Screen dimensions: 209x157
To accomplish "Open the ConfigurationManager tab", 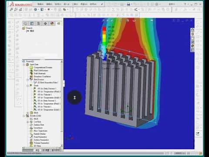I will 39,23.
